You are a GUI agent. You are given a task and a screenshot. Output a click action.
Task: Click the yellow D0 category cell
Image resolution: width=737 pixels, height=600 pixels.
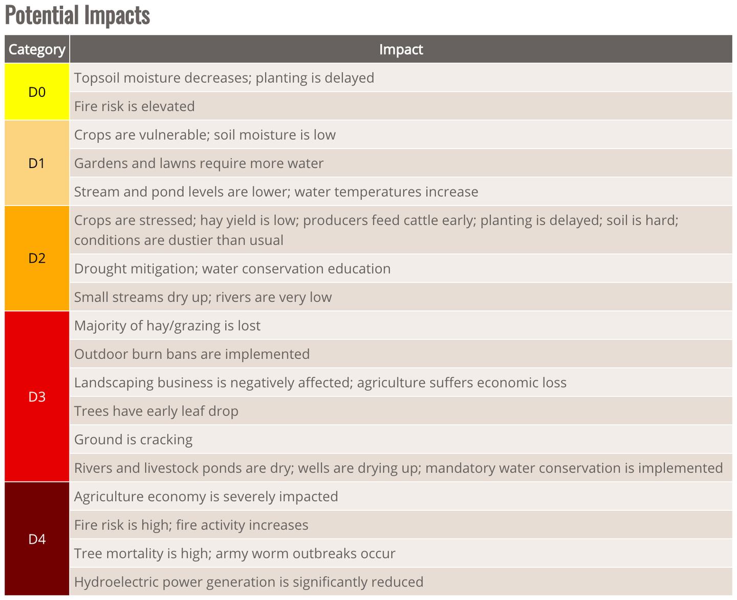pos(37,92)
